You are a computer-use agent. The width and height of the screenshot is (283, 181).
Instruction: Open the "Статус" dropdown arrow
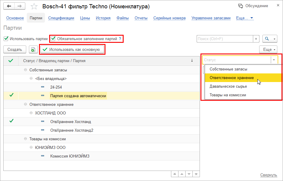[274, 60]
